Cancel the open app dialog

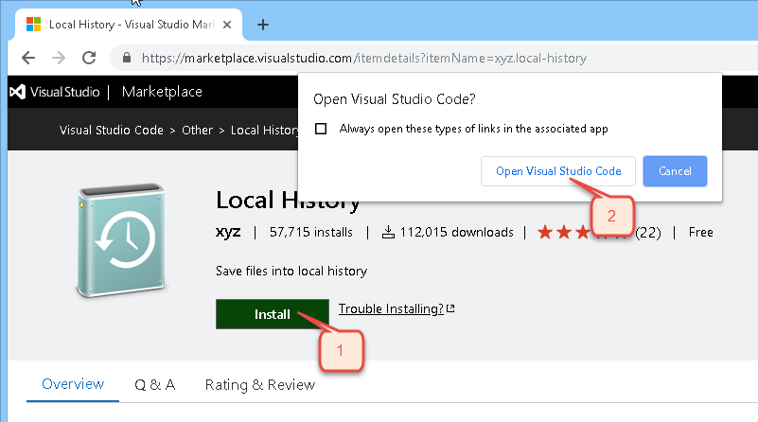[x=674, y=171]
